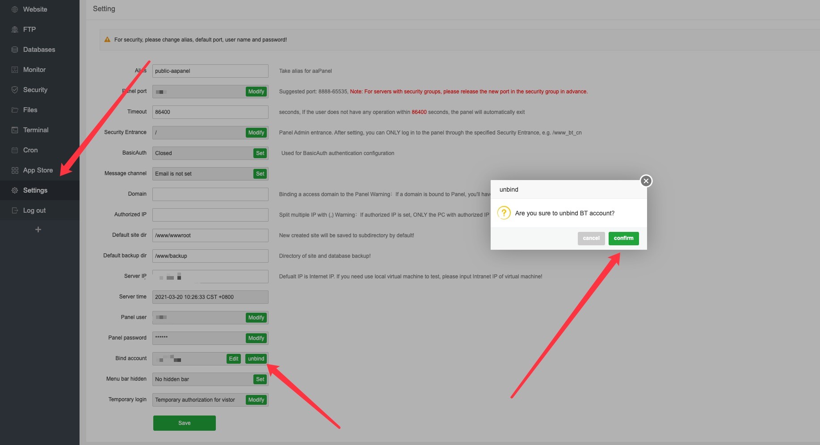Click the Timeout input field
The width and height of the screenshot is (820, 445).
(210, 112)
